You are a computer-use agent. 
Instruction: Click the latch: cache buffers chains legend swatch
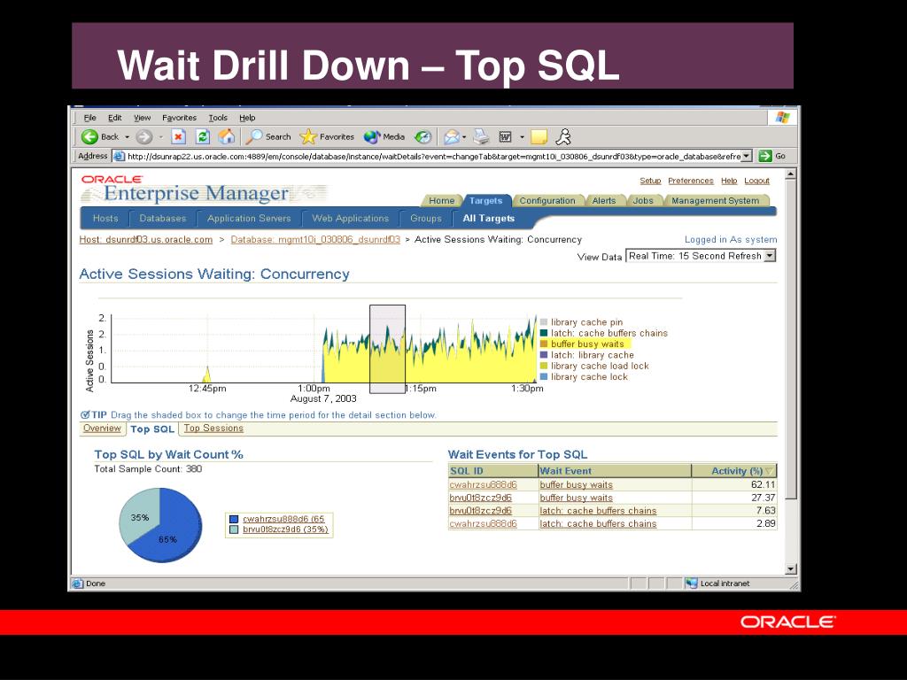point(544,333)
